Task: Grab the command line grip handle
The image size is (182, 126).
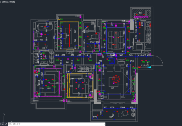Action: (x=1, y=124)
